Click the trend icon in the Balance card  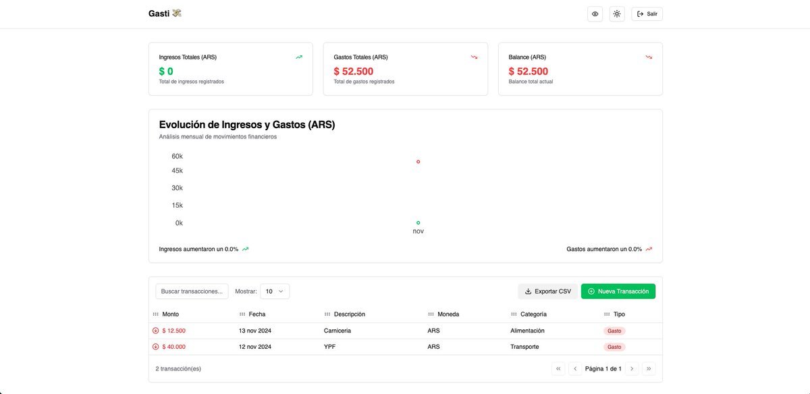click(x=649, y=57)
